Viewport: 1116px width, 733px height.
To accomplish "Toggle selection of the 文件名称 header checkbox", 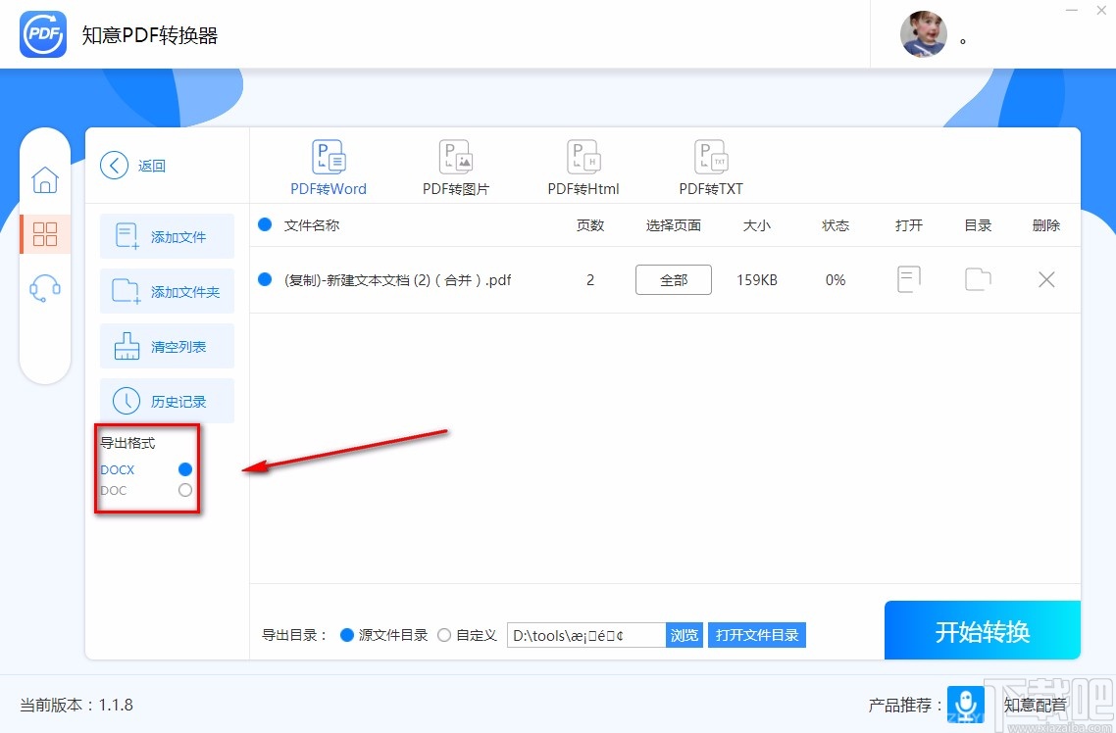I will (x=265, y=224).
